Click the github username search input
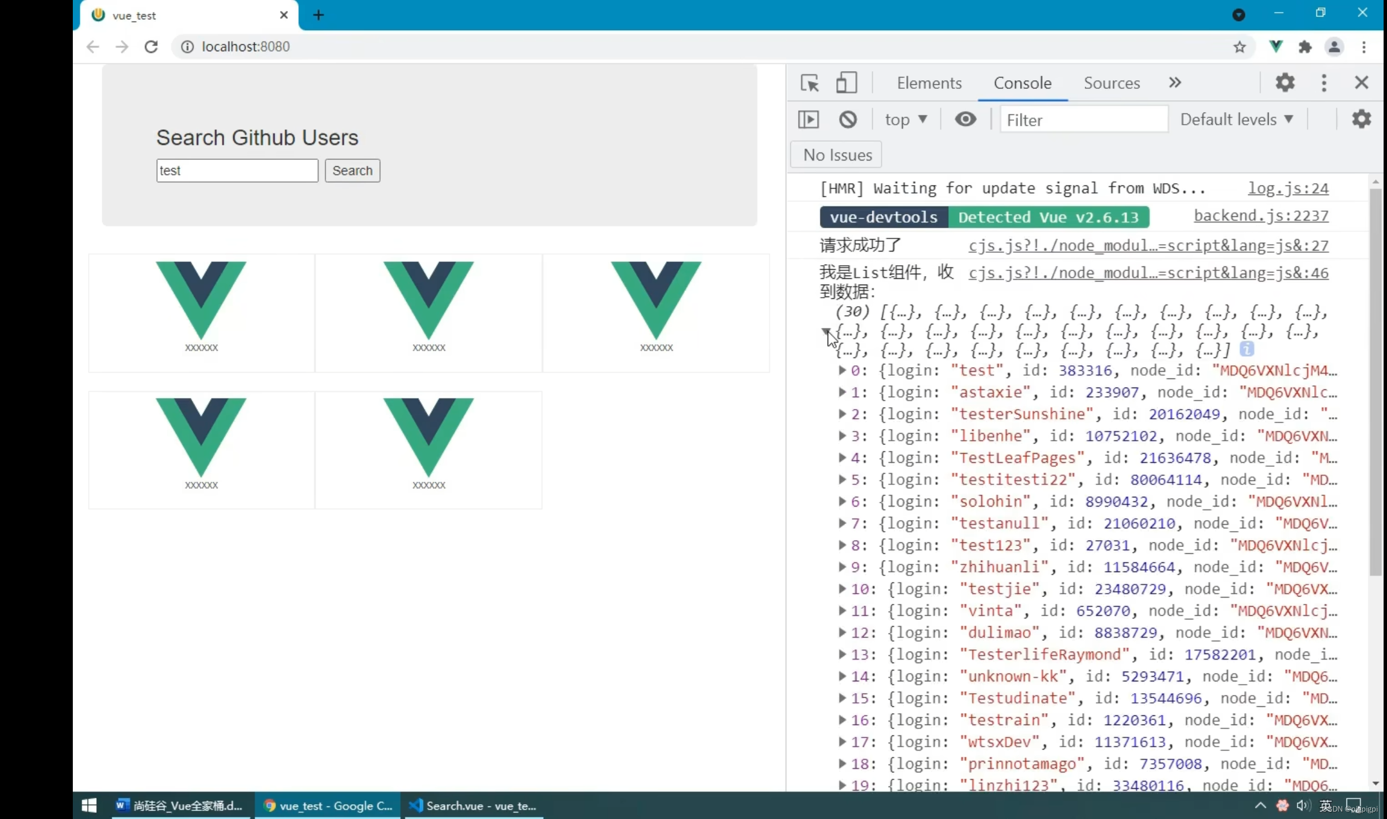 pyautogui.click(x=237, y=171)
